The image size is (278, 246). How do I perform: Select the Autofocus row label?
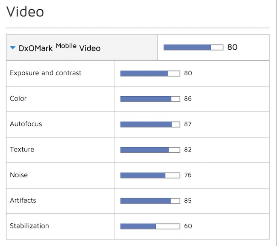[26, 124]
